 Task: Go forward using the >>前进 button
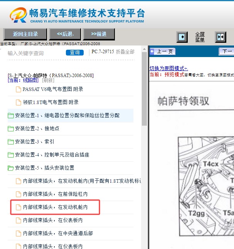[99, 34]
